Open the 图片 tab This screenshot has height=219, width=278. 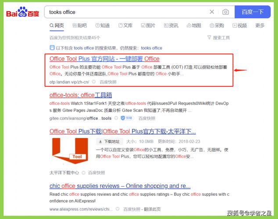148,25
